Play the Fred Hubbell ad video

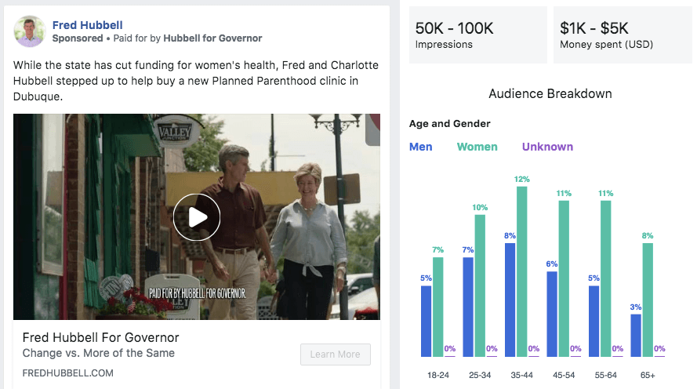(x=197, y=217)
